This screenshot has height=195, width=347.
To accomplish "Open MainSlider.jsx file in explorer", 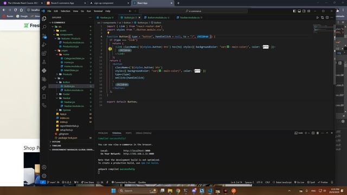I will 71,70.
